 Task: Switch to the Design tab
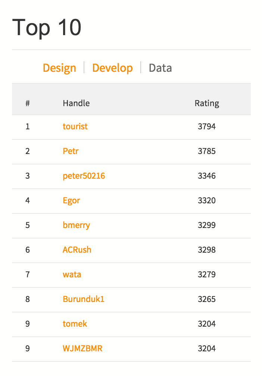click(x=59, y=68)
